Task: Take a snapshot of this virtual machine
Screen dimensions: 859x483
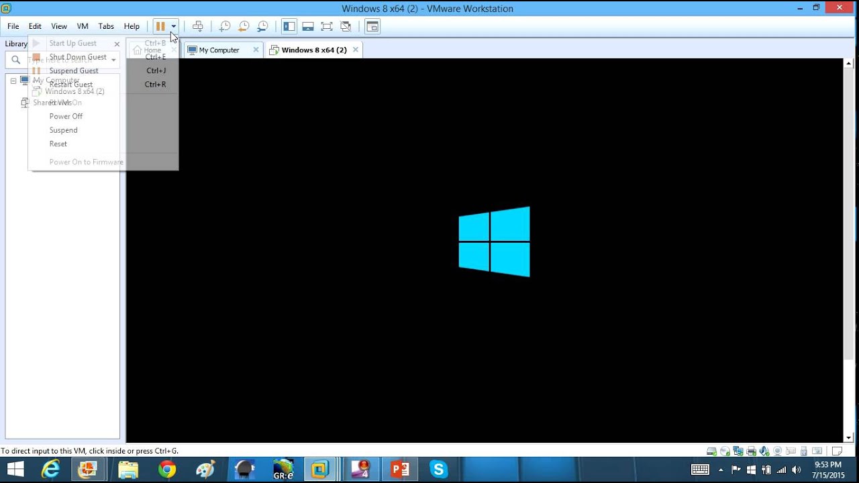Action: [225, 26]
